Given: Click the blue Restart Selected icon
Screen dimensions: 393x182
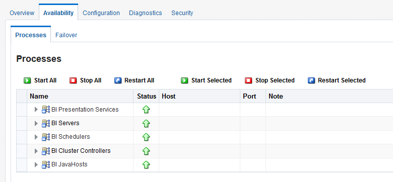Looking at the screenshot, I should (311, 80).
